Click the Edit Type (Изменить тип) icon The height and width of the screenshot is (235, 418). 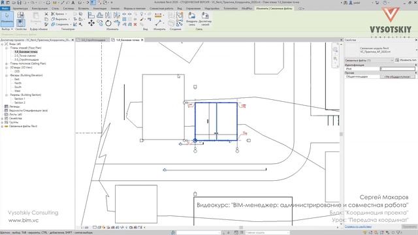pos(397,60)
